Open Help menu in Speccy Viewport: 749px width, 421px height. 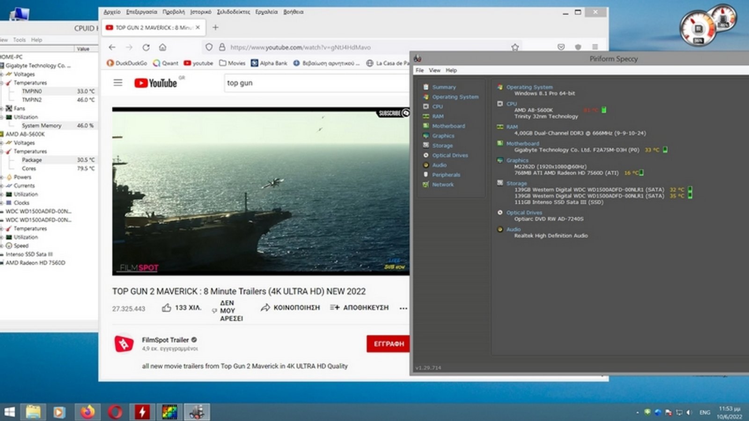point(451,70)
